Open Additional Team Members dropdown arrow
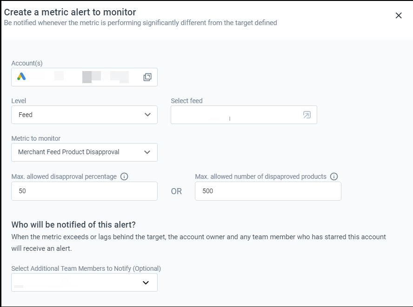 pos(146,282)
